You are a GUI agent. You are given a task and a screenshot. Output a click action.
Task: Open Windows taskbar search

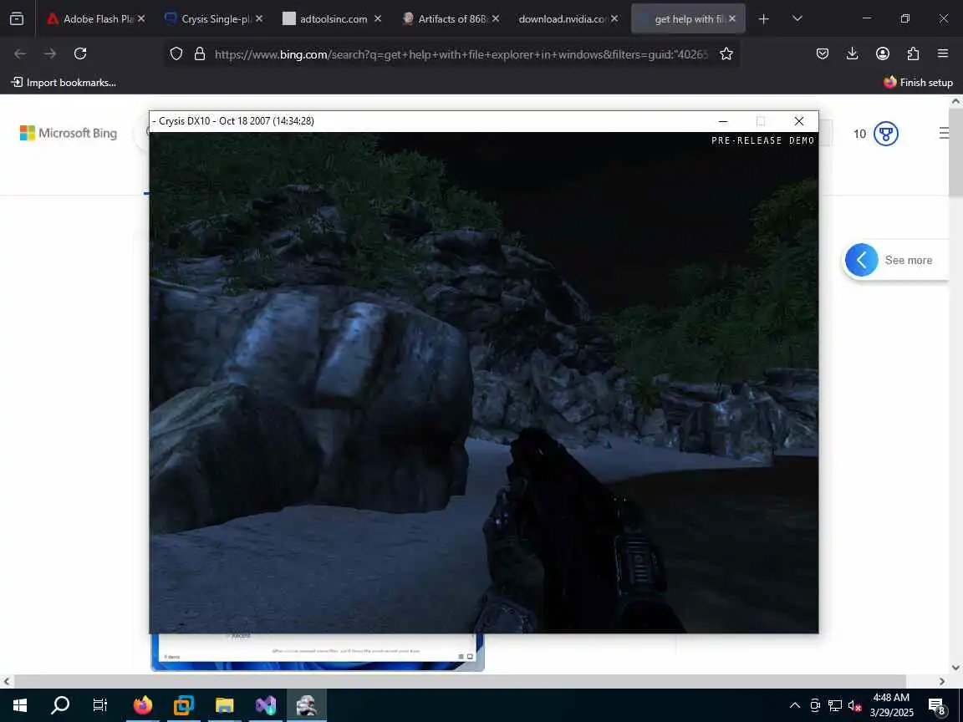tap(60, 705)
